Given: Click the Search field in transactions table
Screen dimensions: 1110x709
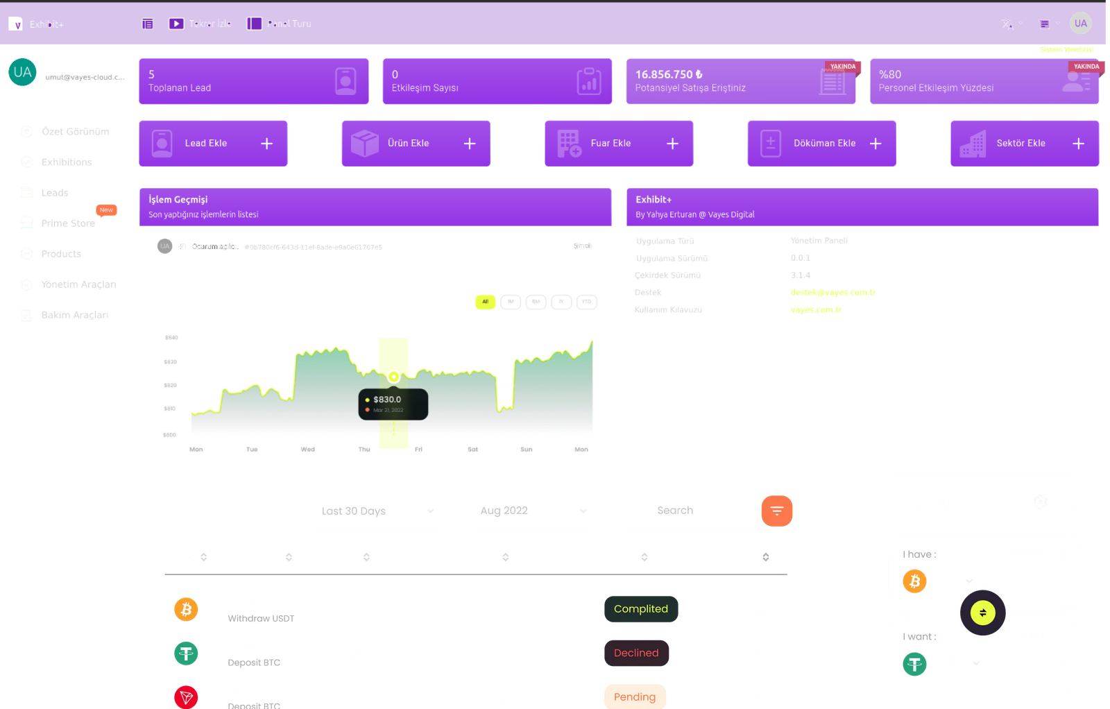Looking at the screenshot, I should pos(687,511).
